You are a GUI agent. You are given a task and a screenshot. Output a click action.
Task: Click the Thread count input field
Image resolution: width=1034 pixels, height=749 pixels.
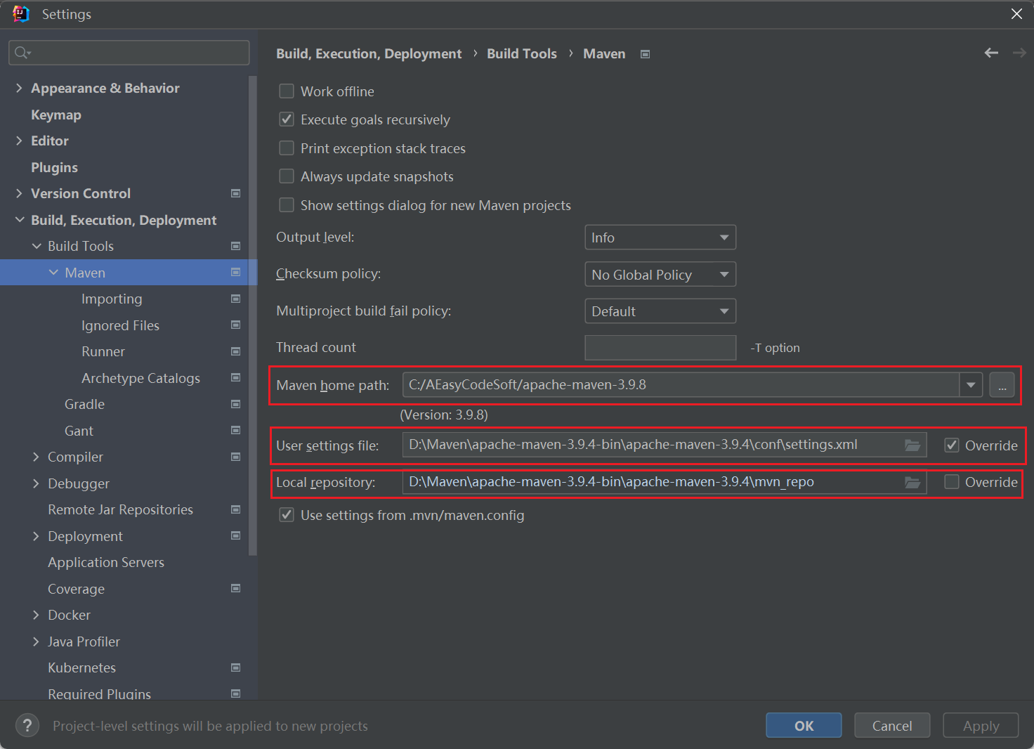tap(660, 348)
